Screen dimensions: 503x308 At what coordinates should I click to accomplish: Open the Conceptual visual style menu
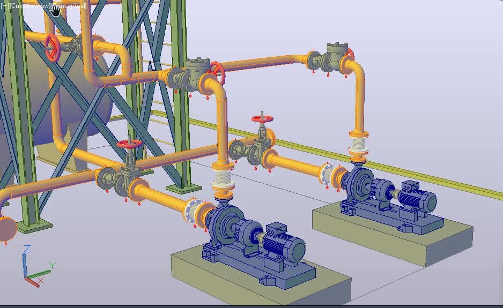point(70,6)
